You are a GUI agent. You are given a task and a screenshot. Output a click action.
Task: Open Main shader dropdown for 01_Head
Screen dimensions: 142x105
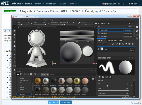[128, 30]
